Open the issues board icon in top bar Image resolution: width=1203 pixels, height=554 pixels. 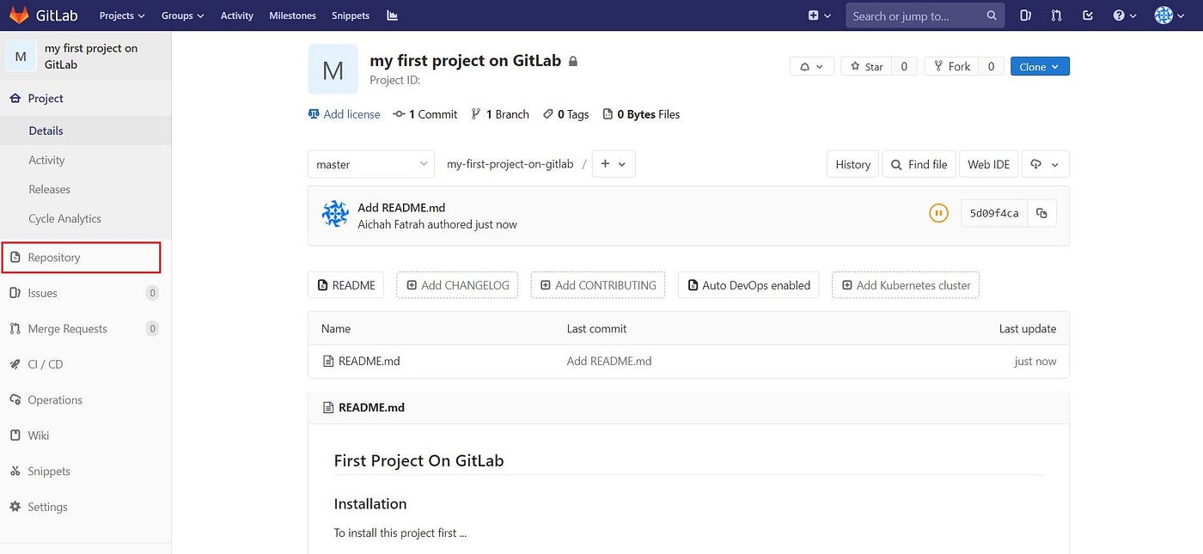pos(1026,15)
